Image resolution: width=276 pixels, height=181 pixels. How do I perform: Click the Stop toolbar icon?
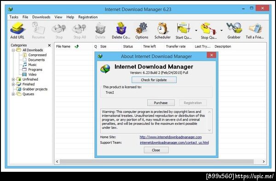[x=59, y=29]
